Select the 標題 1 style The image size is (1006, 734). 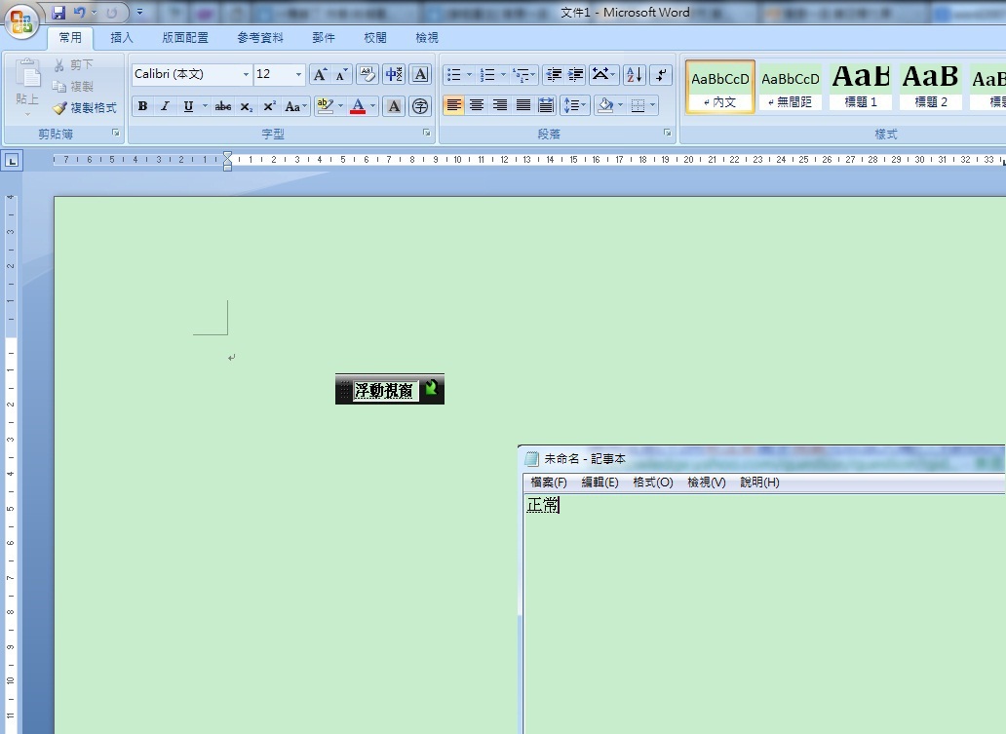pyautogui.click(x=861, y=86)
